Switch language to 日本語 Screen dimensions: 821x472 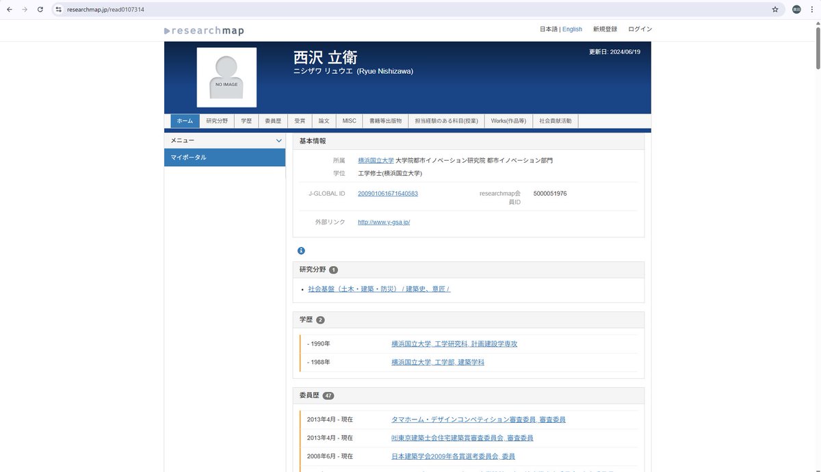[x=549, y=29]
